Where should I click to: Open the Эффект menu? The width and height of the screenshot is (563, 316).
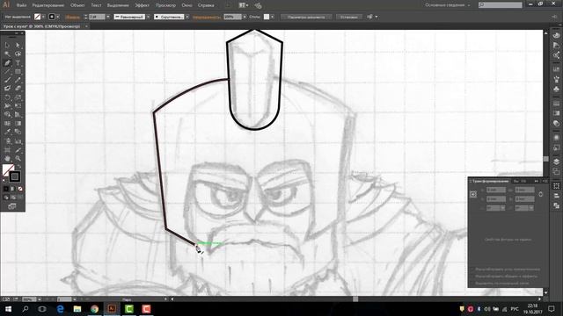click(x=142, y=5)
